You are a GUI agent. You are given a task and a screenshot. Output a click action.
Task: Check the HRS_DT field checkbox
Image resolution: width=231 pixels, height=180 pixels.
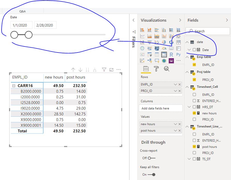pos(194,107)
